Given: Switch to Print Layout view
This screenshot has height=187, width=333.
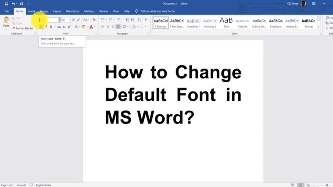Looking at the screenshot, I should [x=300, y=185].
